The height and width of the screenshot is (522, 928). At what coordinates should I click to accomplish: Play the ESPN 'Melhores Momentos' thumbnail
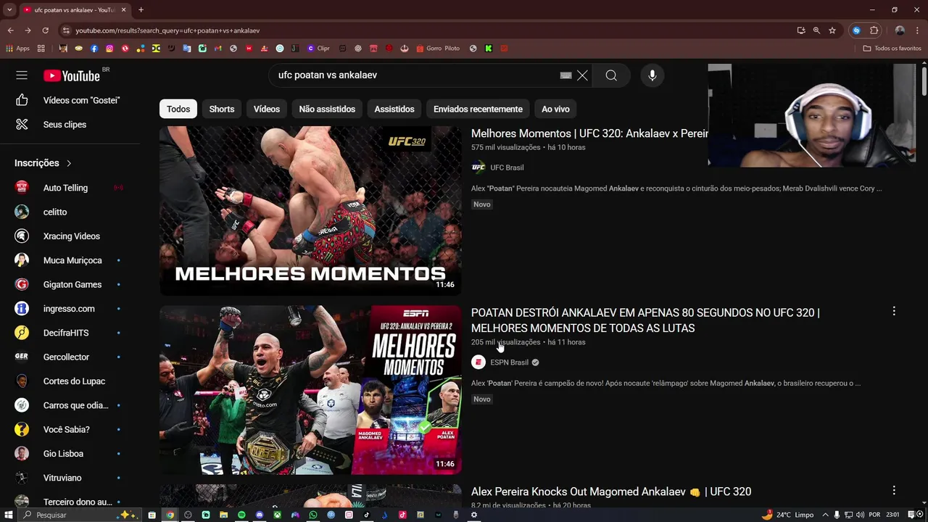tap(310, 390)
